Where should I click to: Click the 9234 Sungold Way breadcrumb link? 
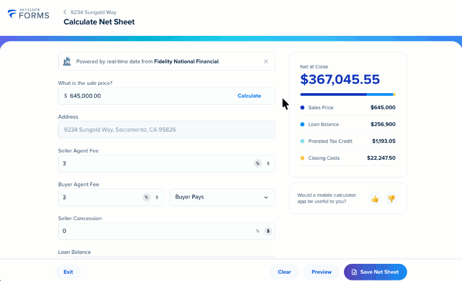tap(94, 12)
